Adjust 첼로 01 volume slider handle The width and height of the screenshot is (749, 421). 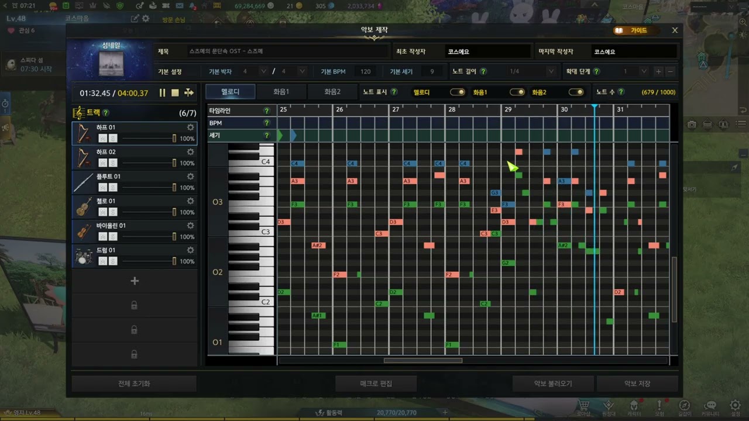pyautogui.click(x=174, y=212)
